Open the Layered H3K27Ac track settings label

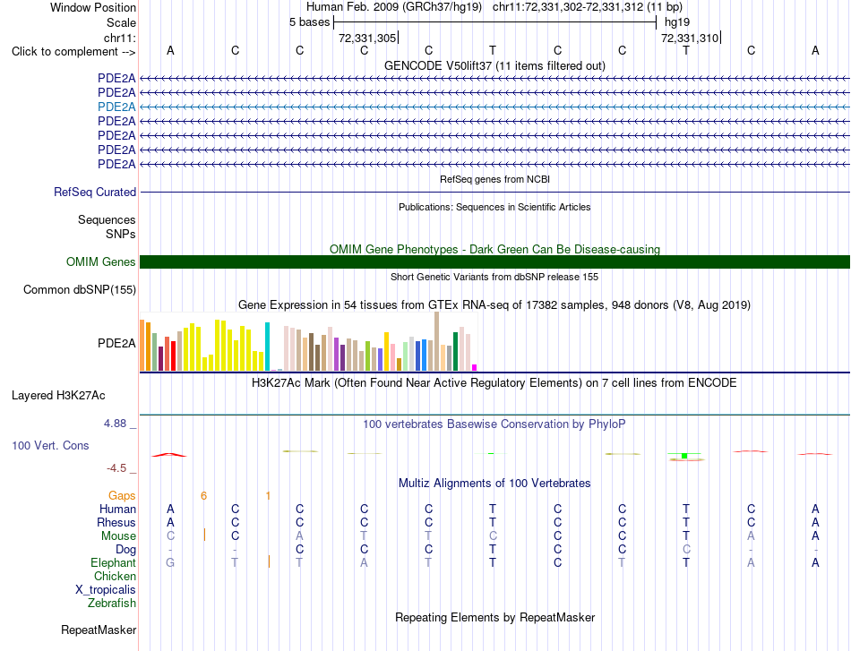(x=58, y=396)
